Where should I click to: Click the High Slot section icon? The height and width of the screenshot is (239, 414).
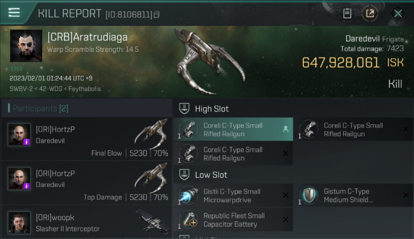184,109
